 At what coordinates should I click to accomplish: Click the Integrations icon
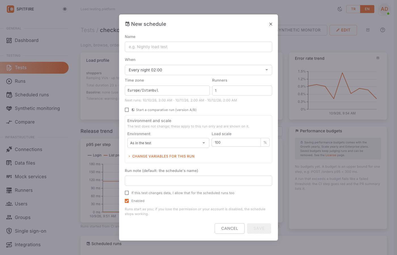tap(9, 245)
